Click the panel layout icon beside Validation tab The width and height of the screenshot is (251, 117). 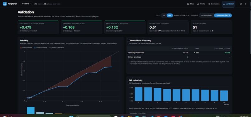click(x=241, y=4)
